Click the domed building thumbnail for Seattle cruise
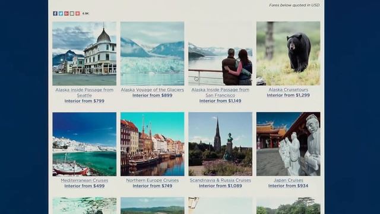 coord(84,53)
